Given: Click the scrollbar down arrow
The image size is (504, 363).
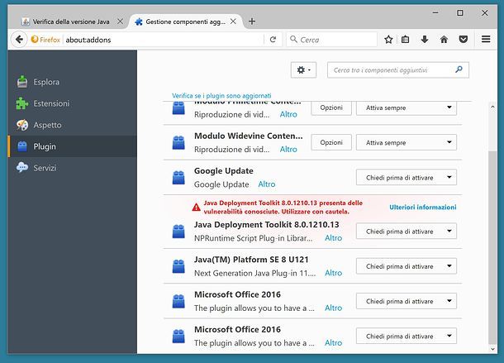Looking at the screenshot, I should click(492, 349).
